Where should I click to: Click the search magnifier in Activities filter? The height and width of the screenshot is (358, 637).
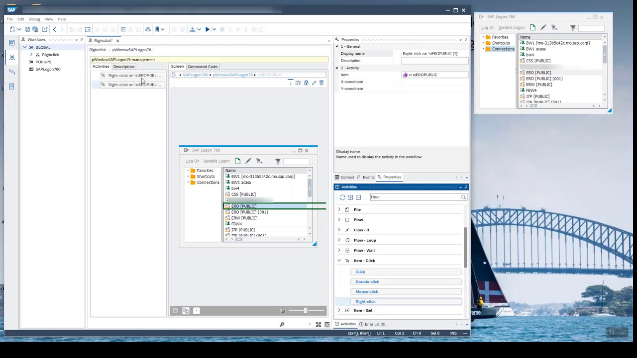[463, 197]
